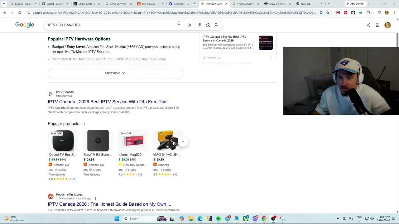Open Search by image (Google Lens) icon
Screen dimensions: 399x224
208,25
